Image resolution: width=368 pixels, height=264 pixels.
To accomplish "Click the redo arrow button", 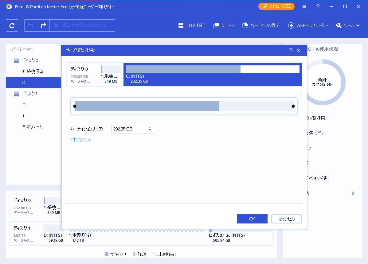I will click(x=43, y=25).
